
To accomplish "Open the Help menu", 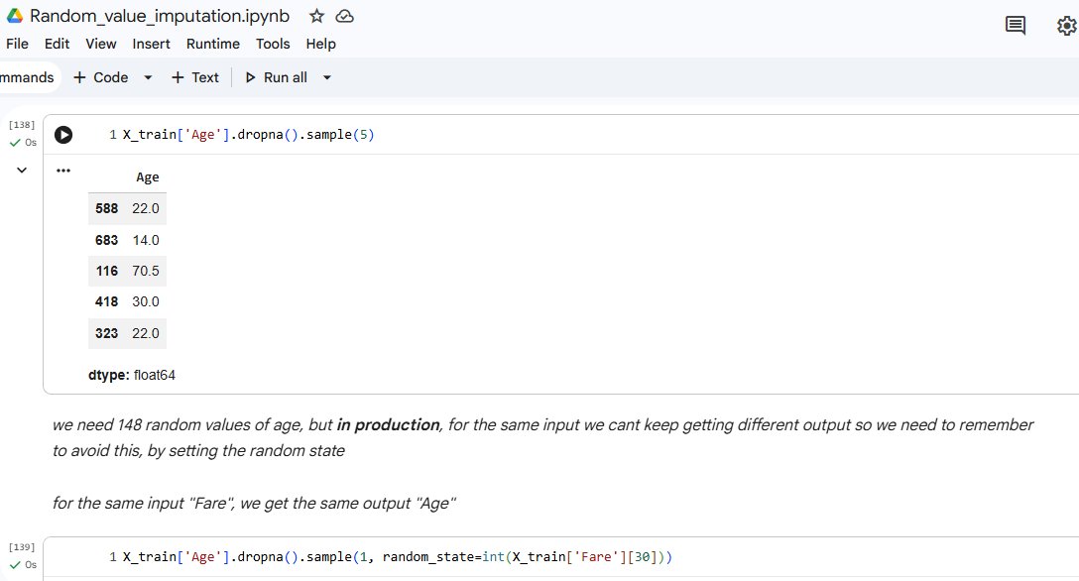I will tap(320, 44).
